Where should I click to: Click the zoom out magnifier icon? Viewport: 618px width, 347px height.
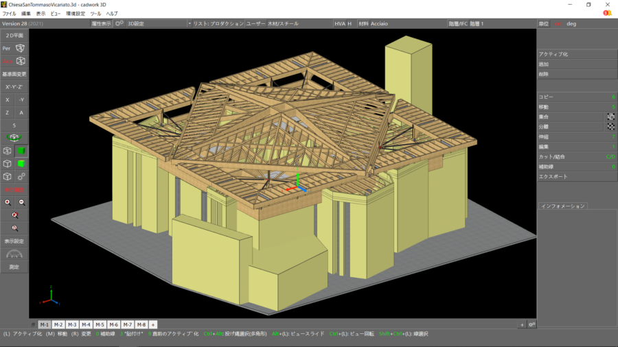(21, 202)
